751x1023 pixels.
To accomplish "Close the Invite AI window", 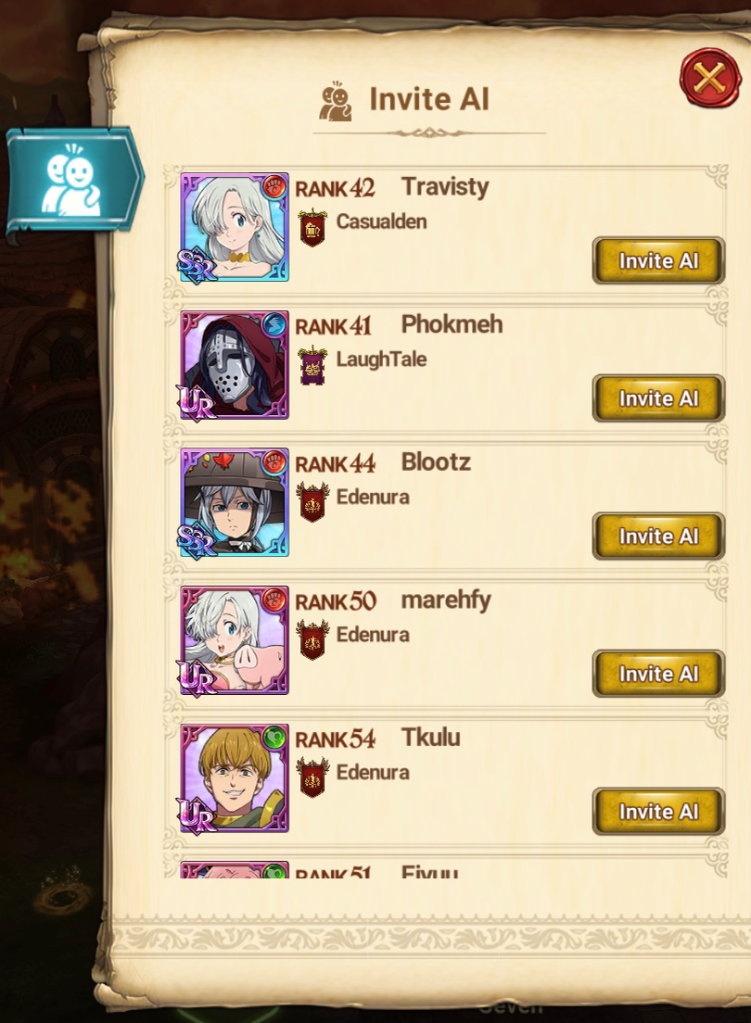I will (710, 78).
